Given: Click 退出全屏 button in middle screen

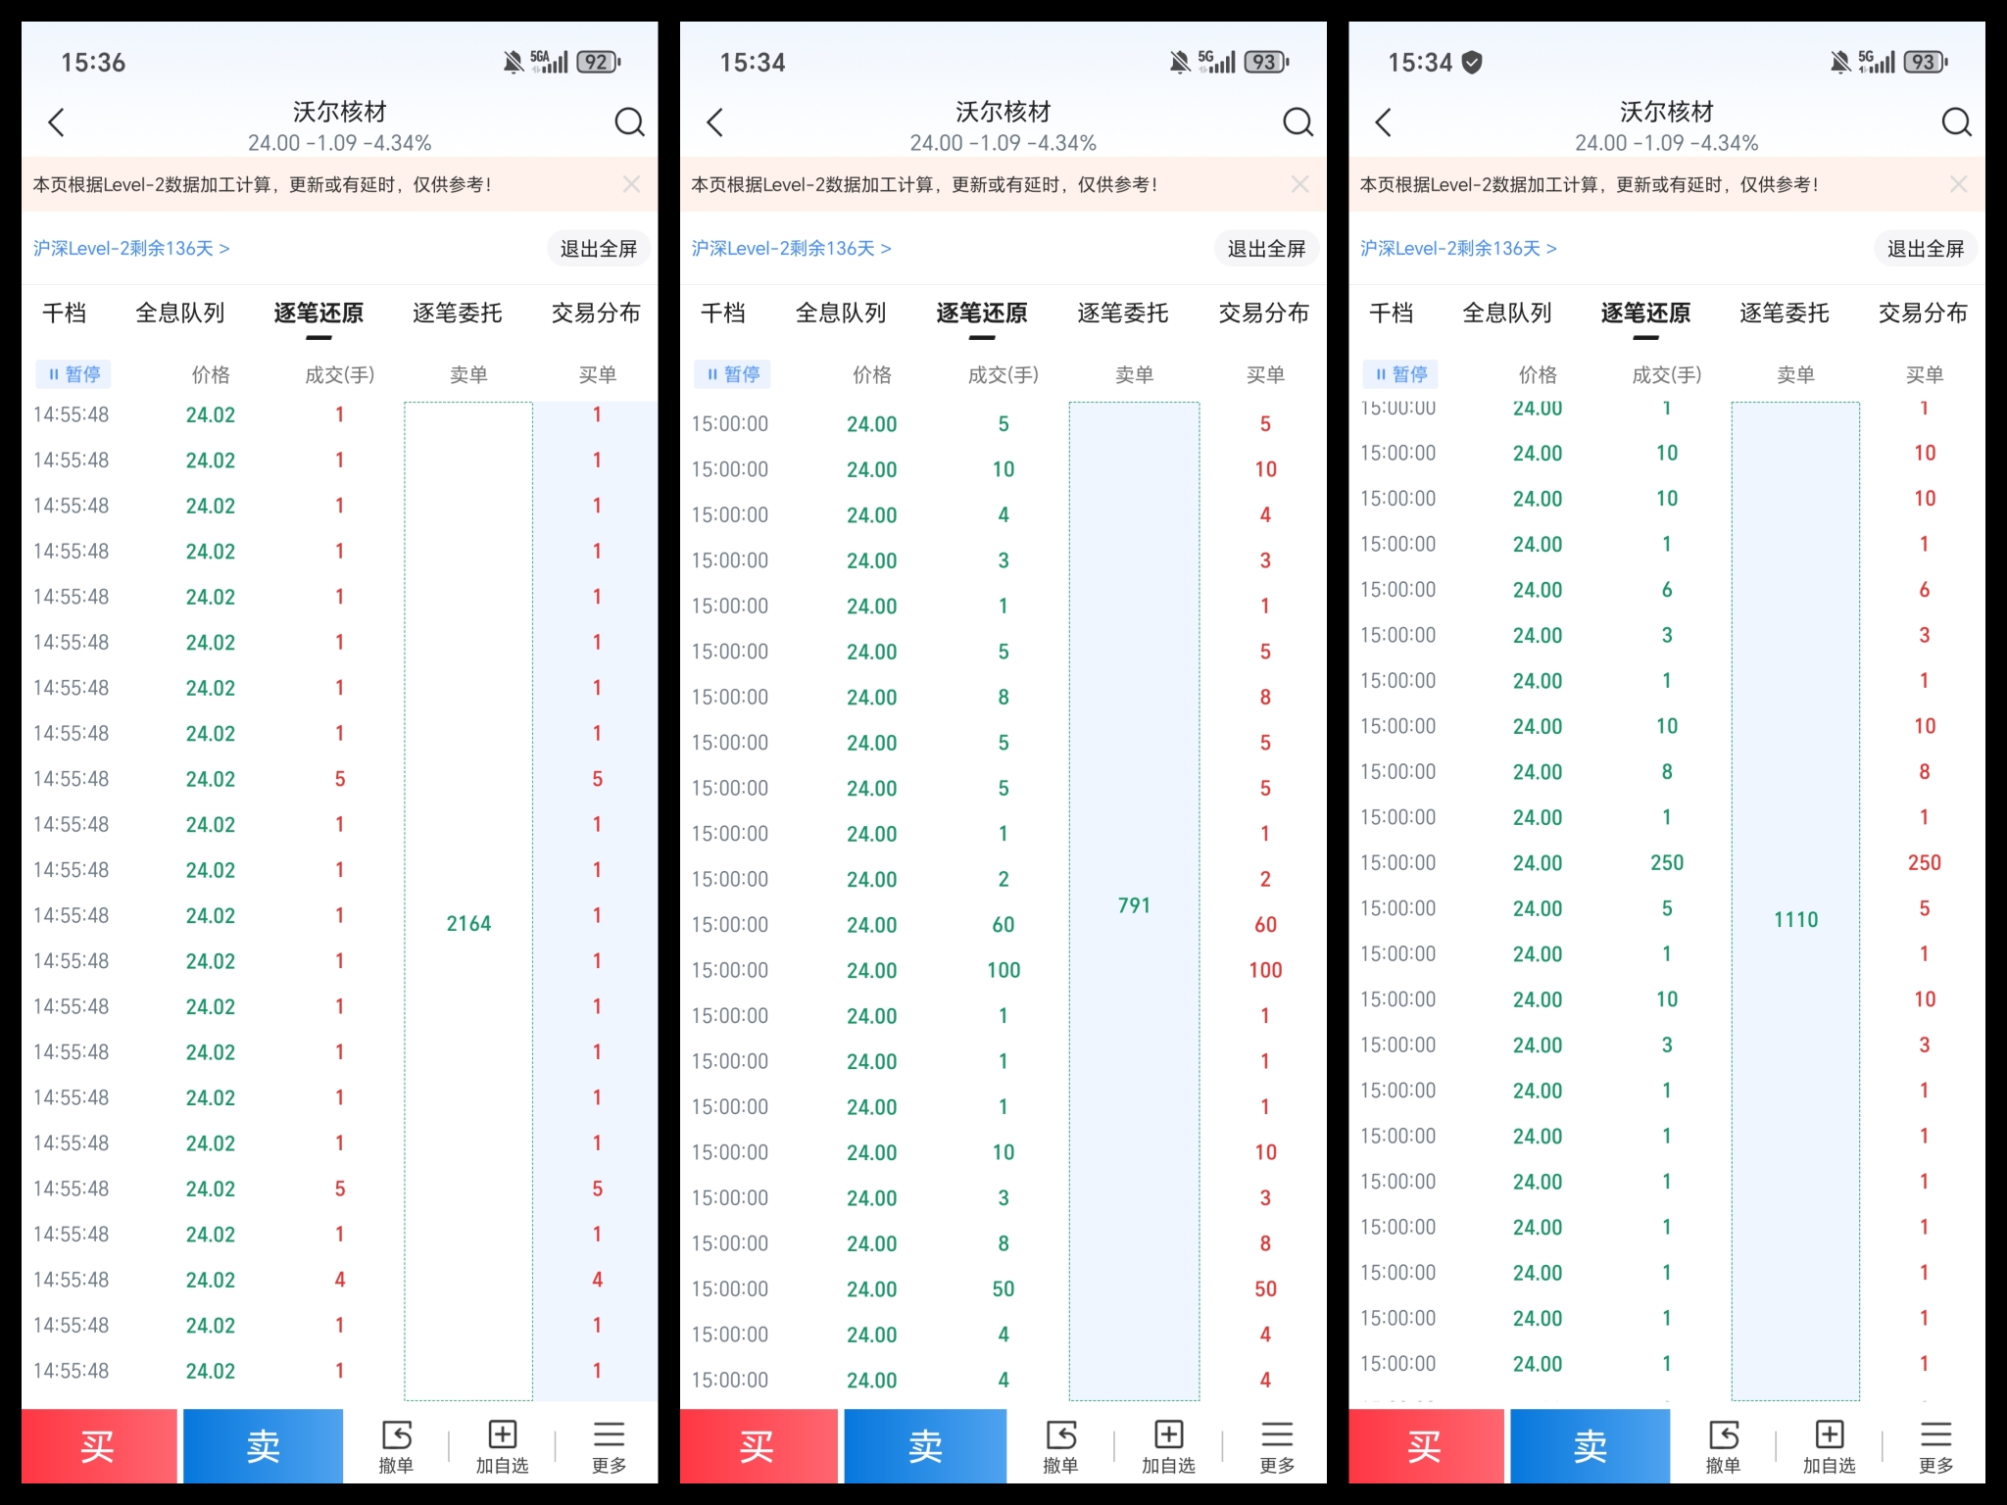Looking at the screenshot, I should click(1265, 249).
